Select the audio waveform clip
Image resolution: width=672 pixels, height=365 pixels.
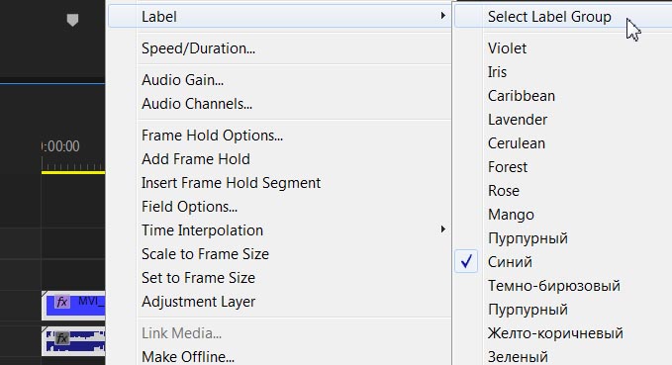tap(73, 341)
